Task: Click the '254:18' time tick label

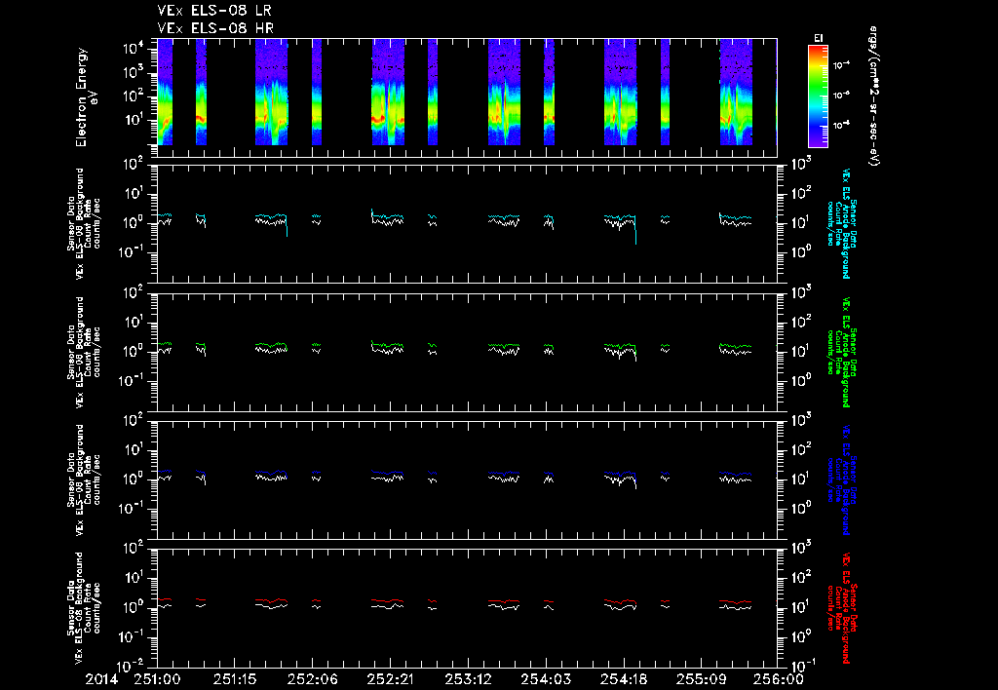Action: click(x=623, y=680)
